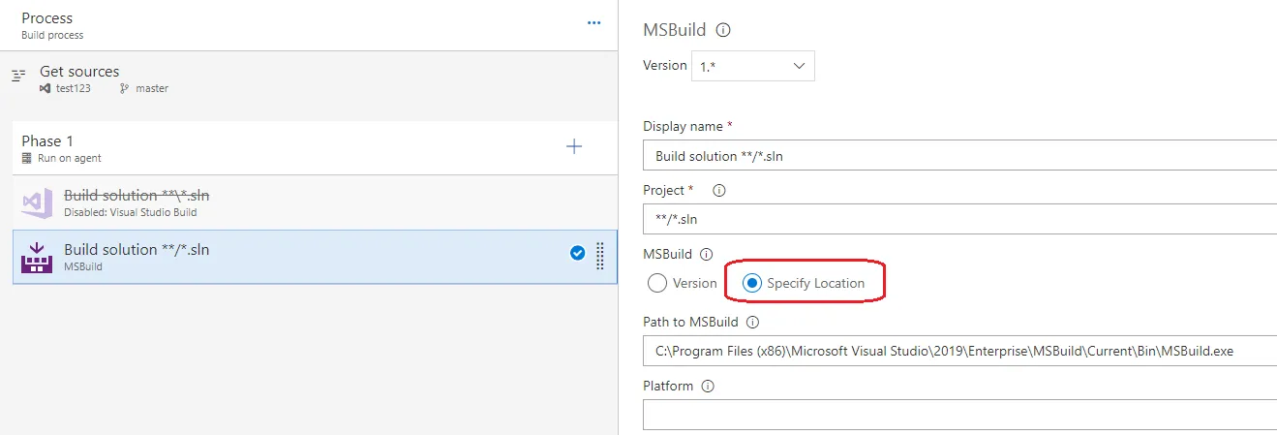
Task: Grab the drag handle on MSBuild task
Action: 600,254
